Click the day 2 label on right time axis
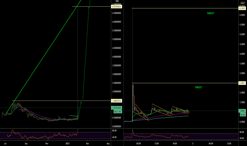Image resolution: width=247 pixels, height=146 pixels. (193, 143)
